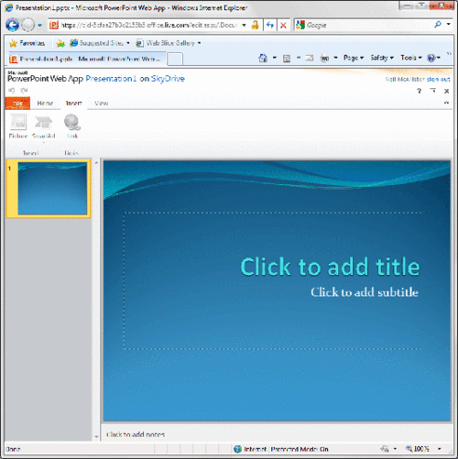Click the slide panel scroll down arrow
Viewport: 458px width, 459px height.
pyautogui.click(x=96, y=437)
